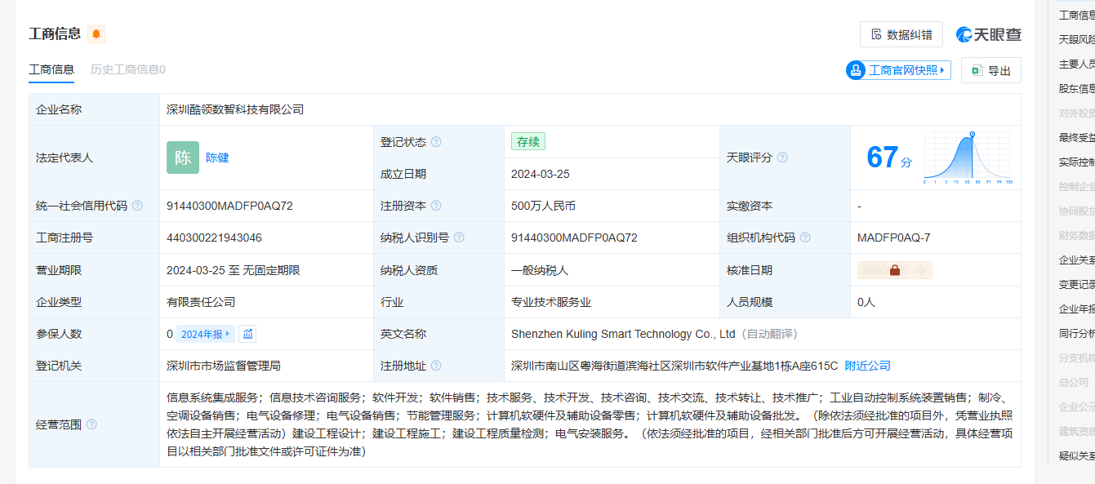Open the 工商官网快照 snapshot dropdown

(898, 70)
